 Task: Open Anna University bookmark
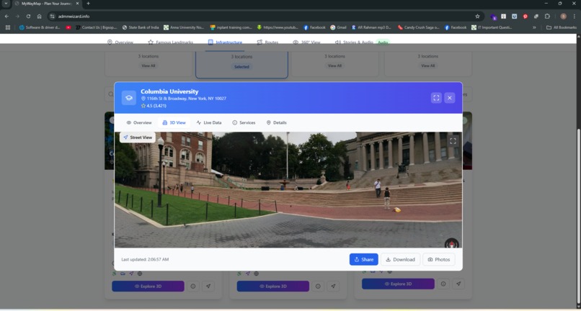coord(184,27)
